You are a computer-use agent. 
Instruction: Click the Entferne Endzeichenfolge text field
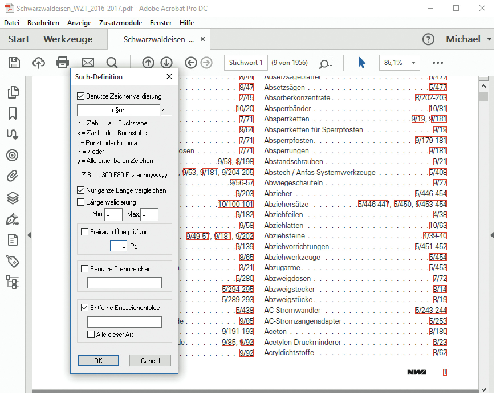click(x=124, y=322)
